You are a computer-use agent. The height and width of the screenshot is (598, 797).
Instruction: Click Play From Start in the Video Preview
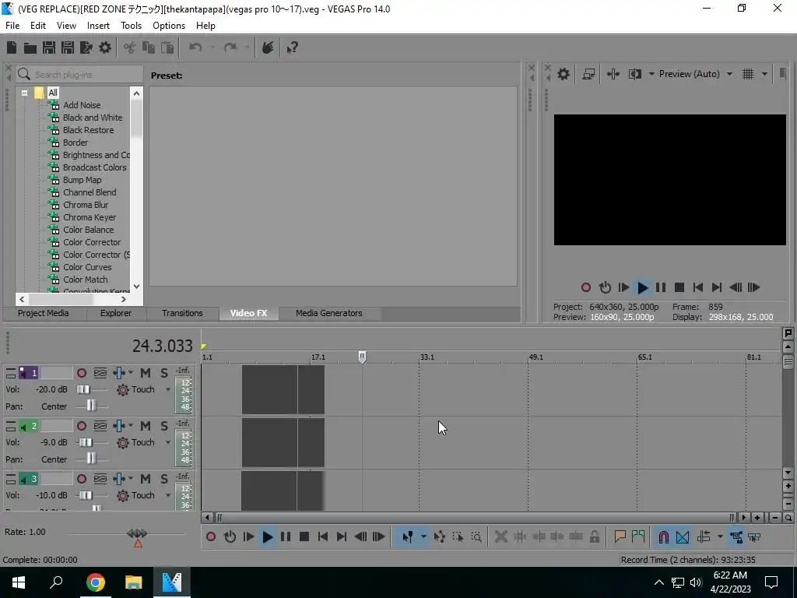pos(623,288)
